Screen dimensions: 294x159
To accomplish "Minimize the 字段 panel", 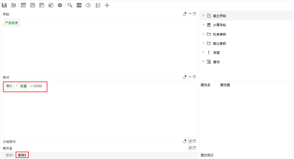I will click(190, 14).
